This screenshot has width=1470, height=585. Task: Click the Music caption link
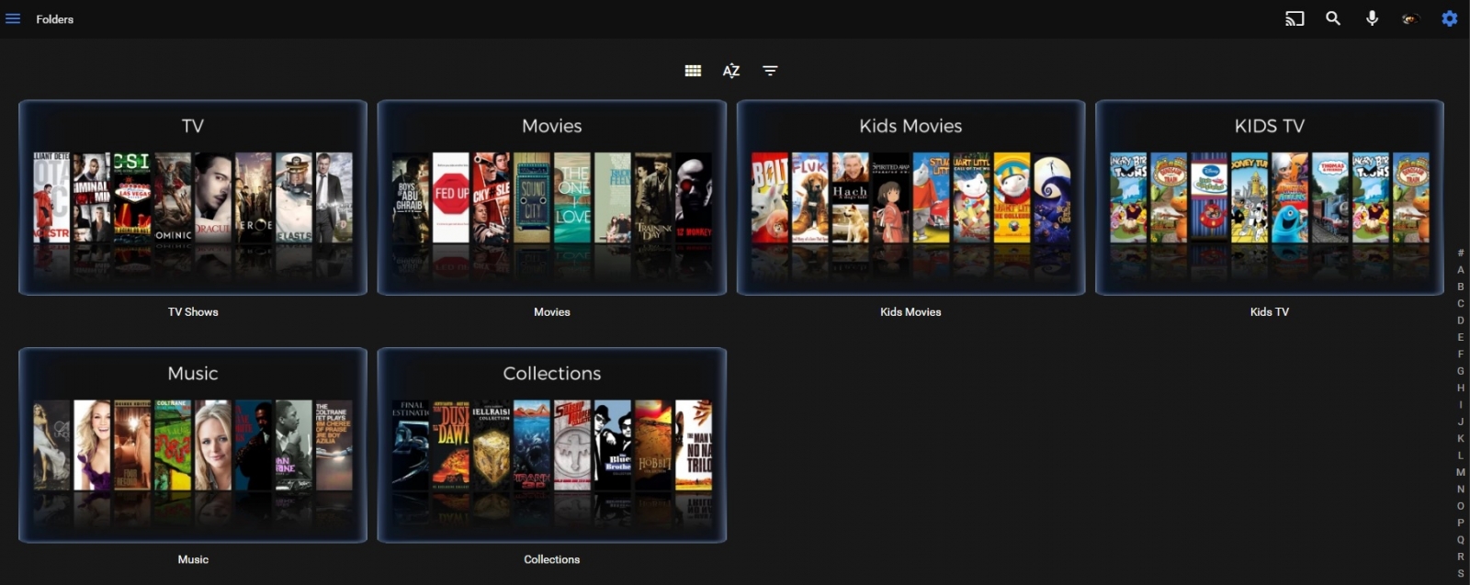pos(193,559)
